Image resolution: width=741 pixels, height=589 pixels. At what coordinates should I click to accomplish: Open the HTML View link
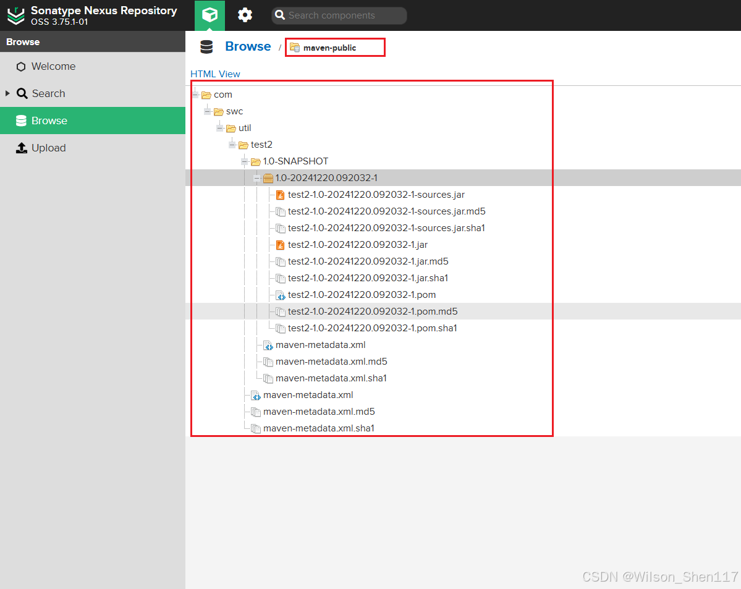pyautogui.click(x=215, y=74)
